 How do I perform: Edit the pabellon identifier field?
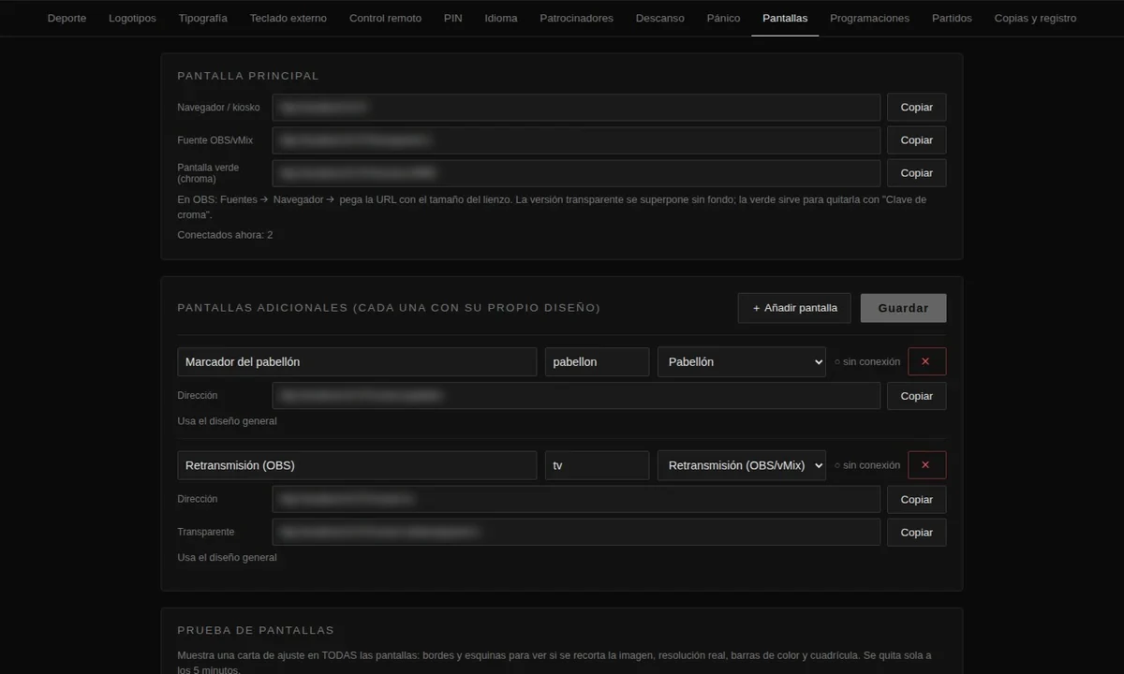597,361
